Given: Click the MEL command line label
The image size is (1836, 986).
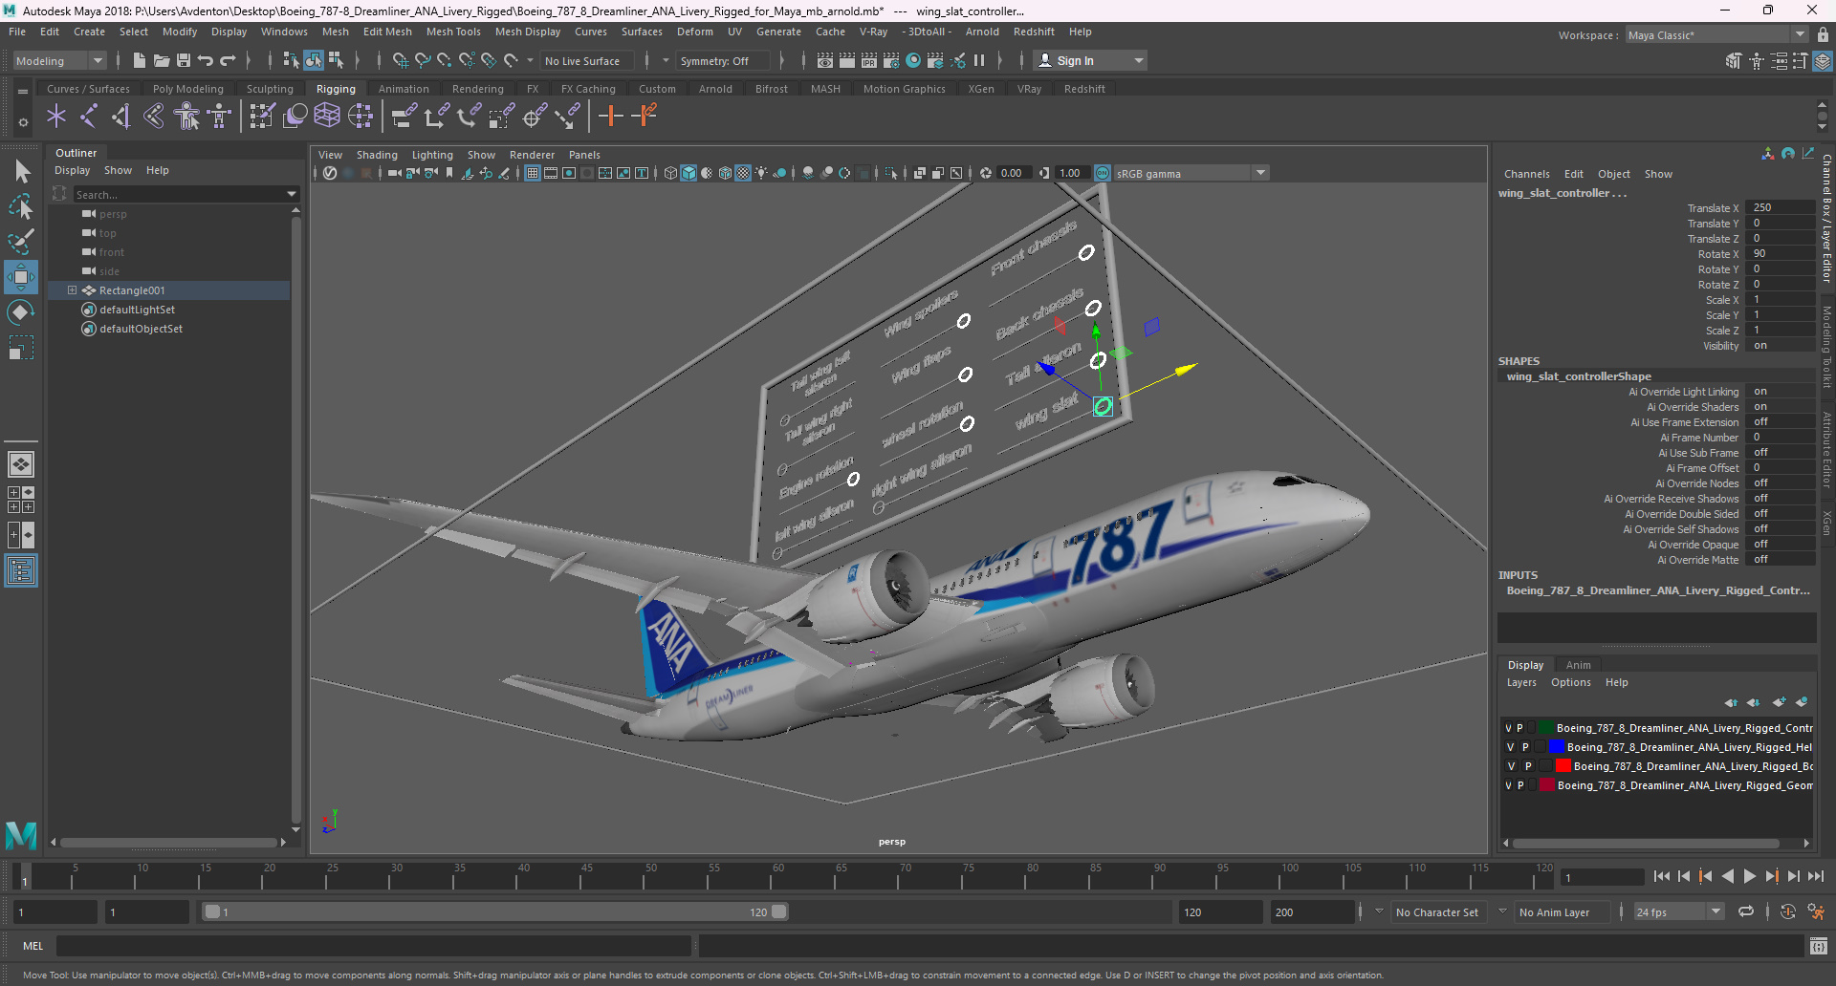Looking at the screenshot, I should (x=33, y=946).
